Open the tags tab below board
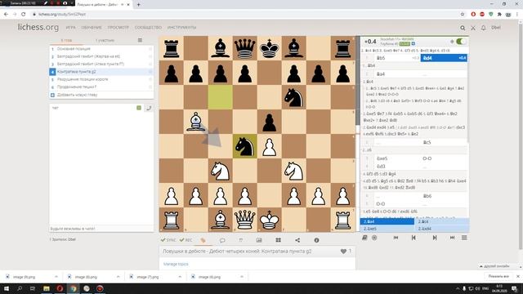This screenshot has height=294, width=523. (x=203, y=240)
